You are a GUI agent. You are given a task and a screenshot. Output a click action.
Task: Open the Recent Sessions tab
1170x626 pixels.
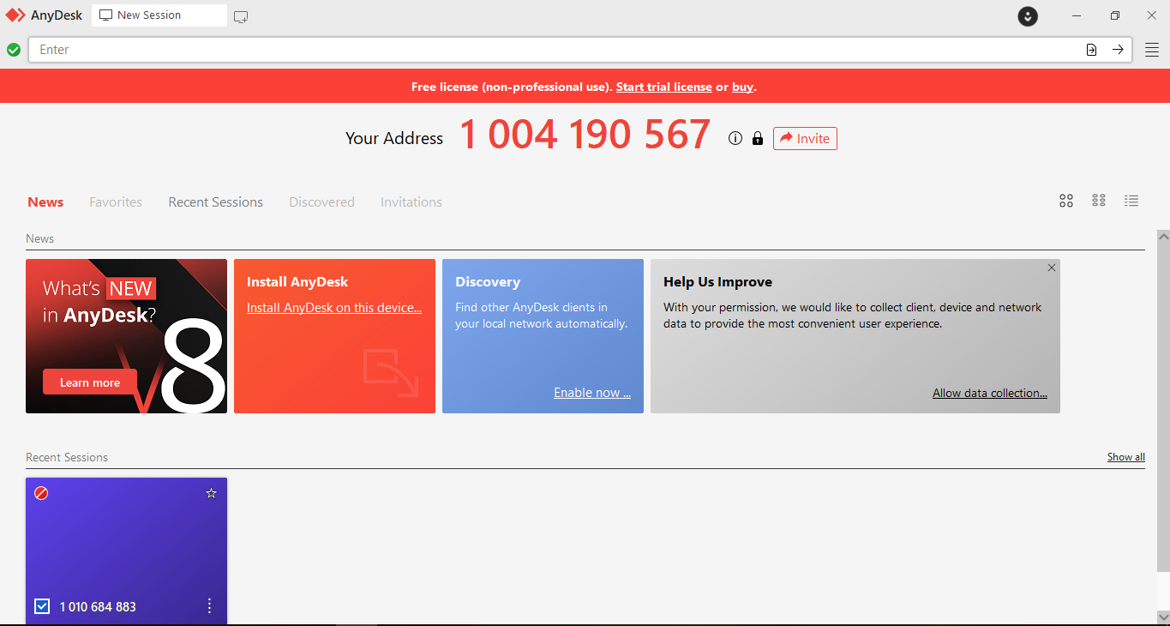(216, 202)
